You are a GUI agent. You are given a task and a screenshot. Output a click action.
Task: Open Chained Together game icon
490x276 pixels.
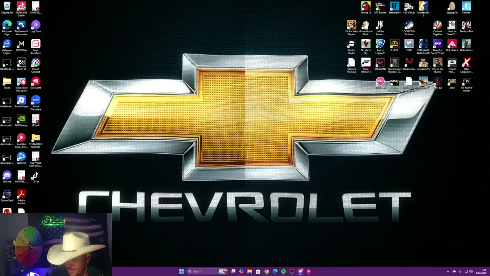(x=438, y=28)
